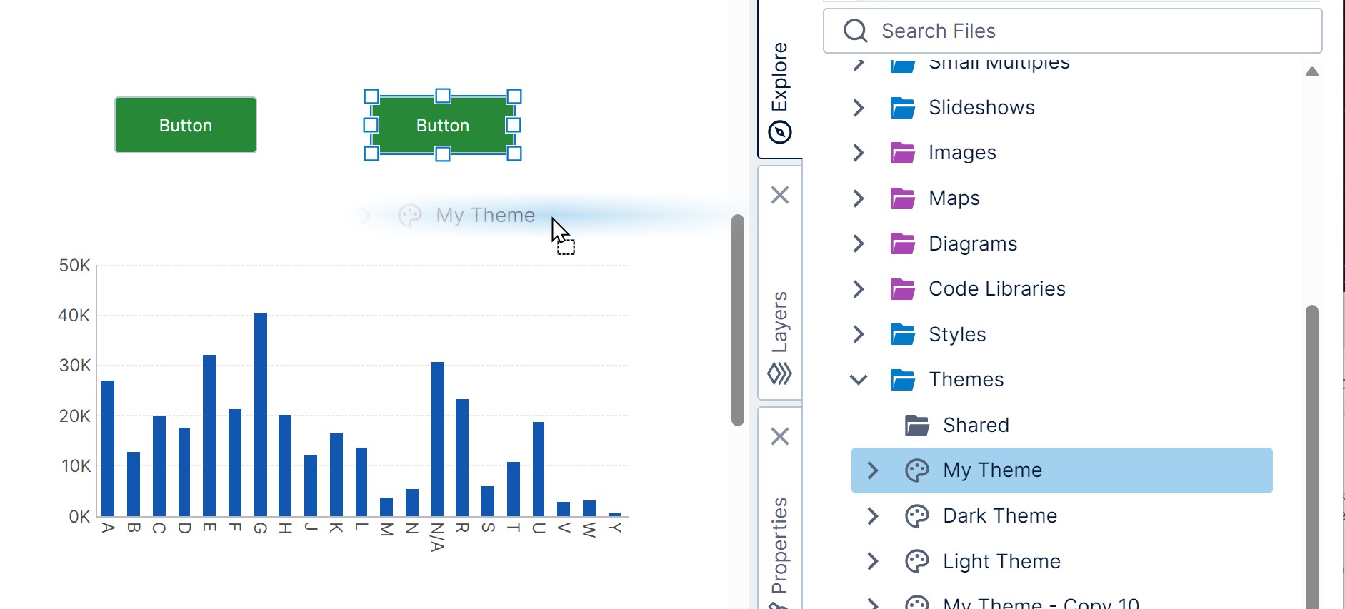
Task: Switch to the Layers side tab
Action: (x=779, y=321)
